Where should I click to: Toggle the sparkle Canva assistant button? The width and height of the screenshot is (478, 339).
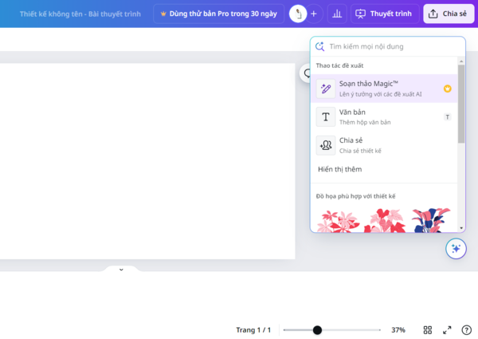click(456, 249)
